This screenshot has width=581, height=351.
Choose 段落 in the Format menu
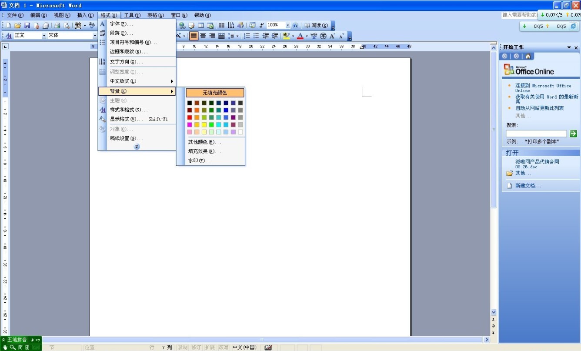pos(137,33)
